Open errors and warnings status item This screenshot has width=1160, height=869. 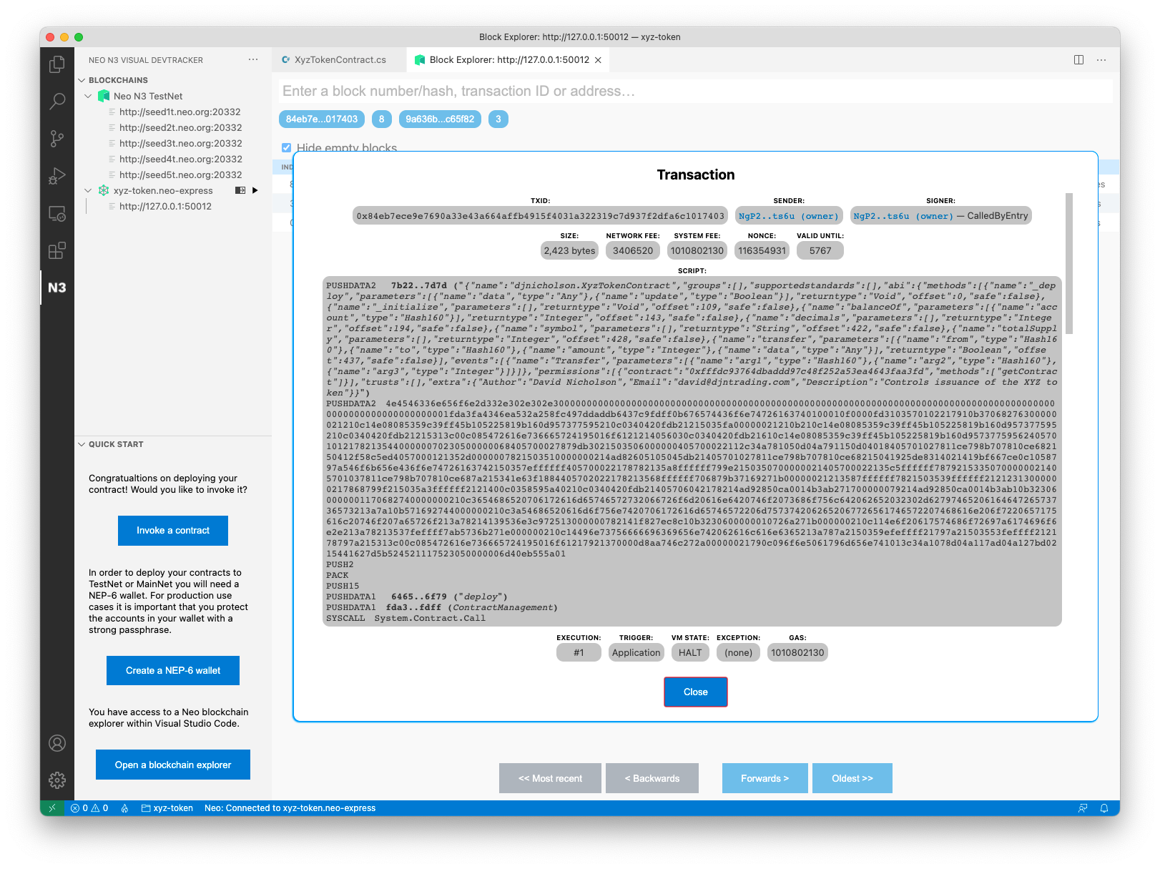pyautogui.click(x=89, y=808)
